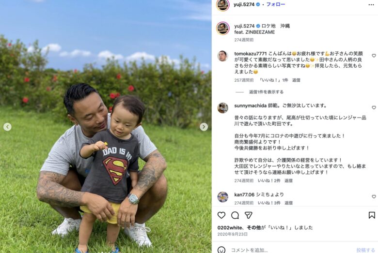Share the post via the paper plane icon
The height and width of the screenshot is (253, 378).
[x=249, y=215]
